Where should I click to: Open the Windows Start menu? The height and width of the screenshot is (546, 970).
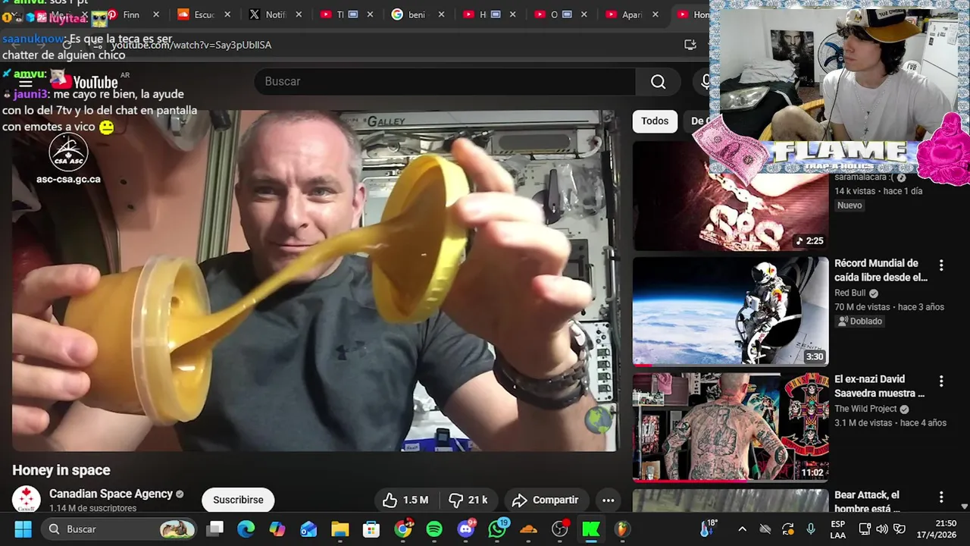click(x=23, y=529)
